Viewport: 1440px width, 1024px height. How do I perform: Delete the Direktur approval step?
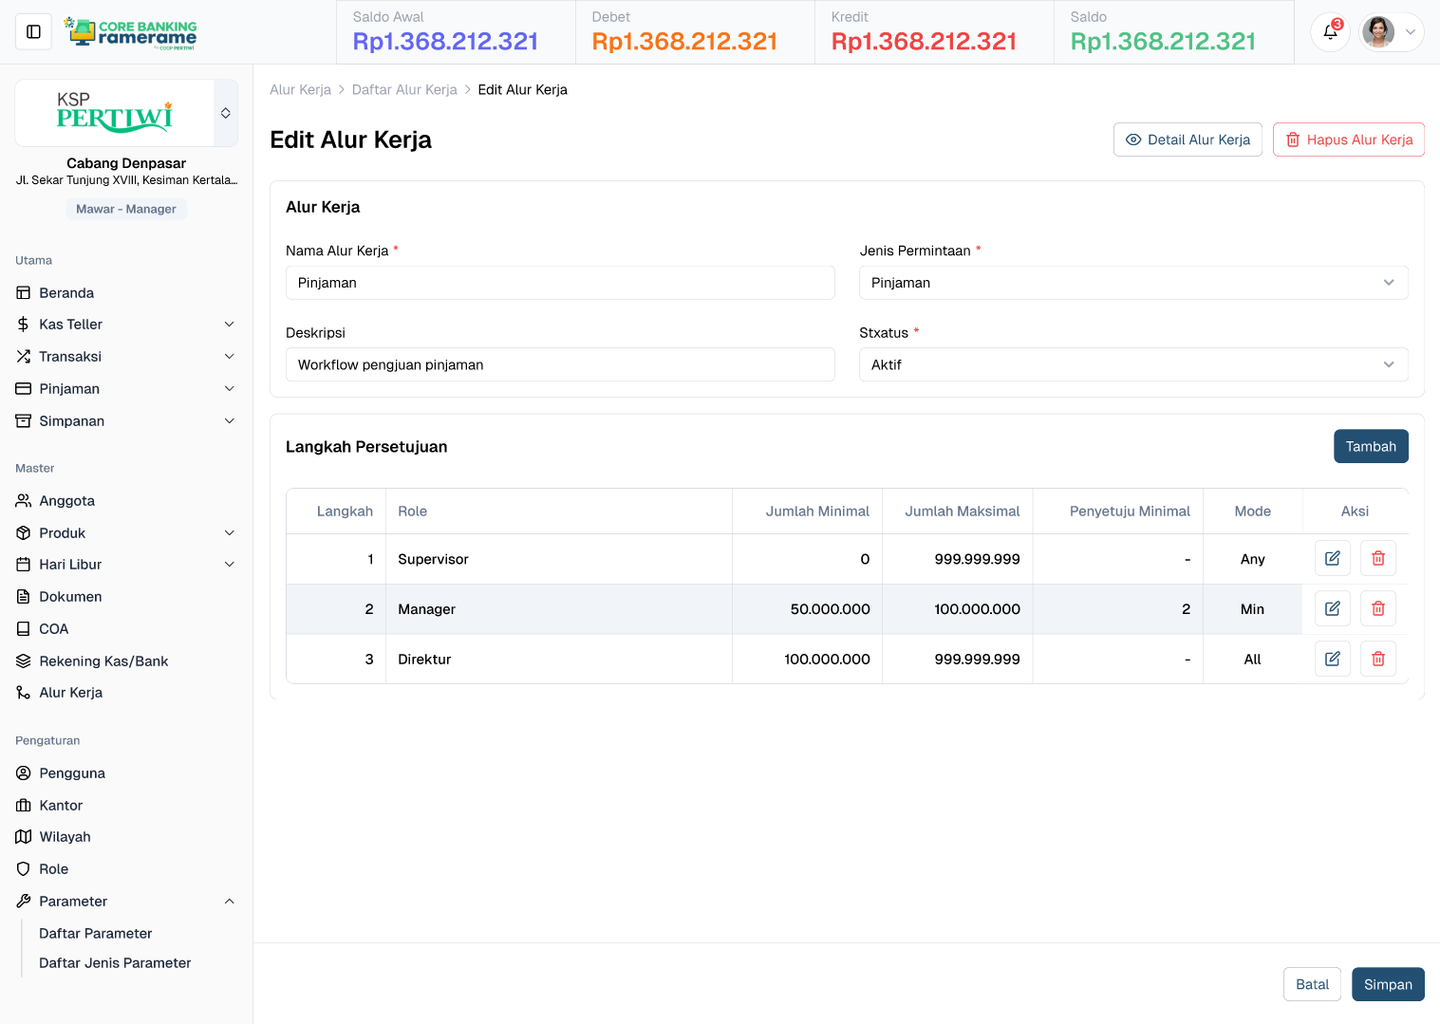tap(1377, 659)
